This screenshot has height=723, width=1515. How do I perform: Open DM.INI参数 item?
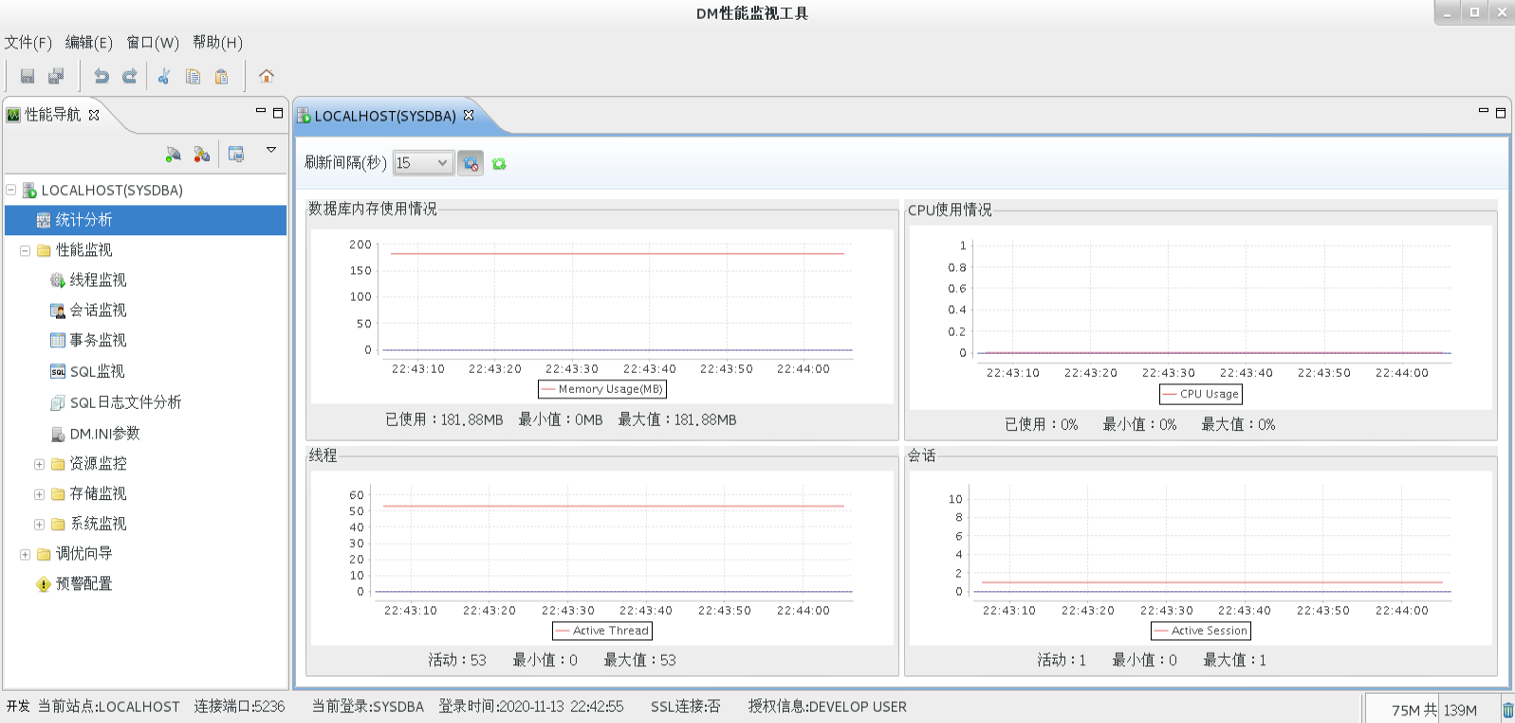point(104,434)
